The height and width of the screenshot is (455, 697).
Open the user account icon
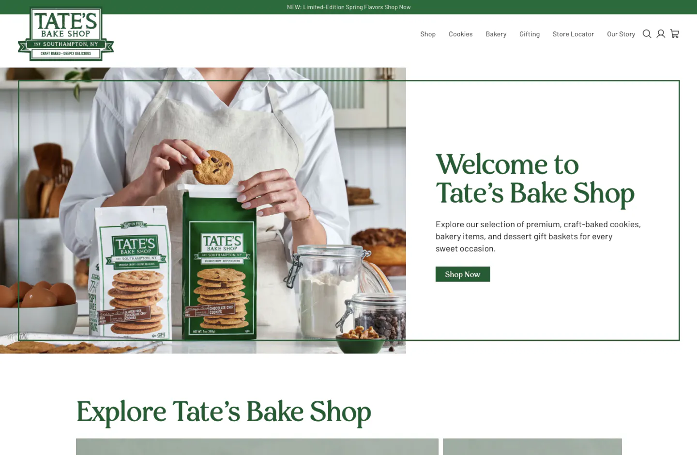pyautogui.click(x=661, y=34)
